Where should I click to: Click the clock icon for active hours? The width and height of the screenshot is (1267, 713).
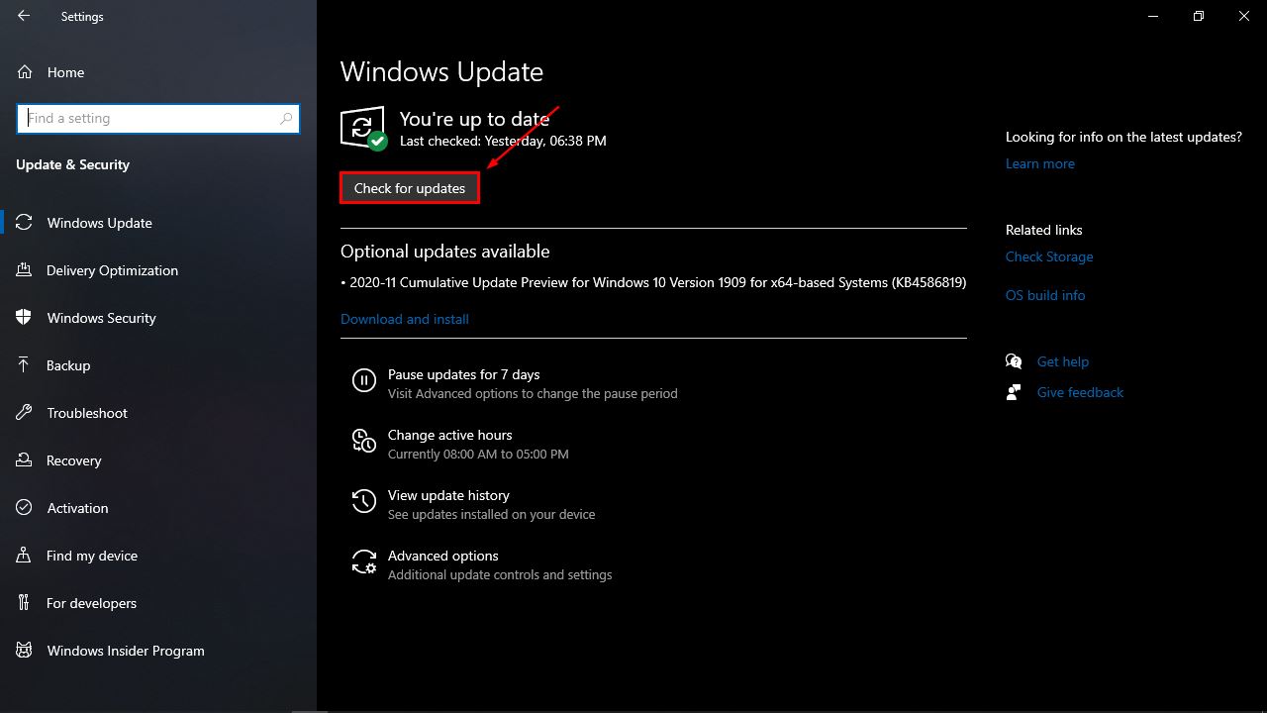click(x=364, y=441)
